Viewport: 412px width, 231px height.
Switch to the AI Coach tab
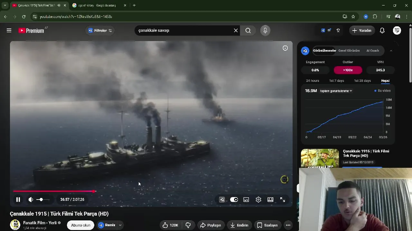[373, 51]
